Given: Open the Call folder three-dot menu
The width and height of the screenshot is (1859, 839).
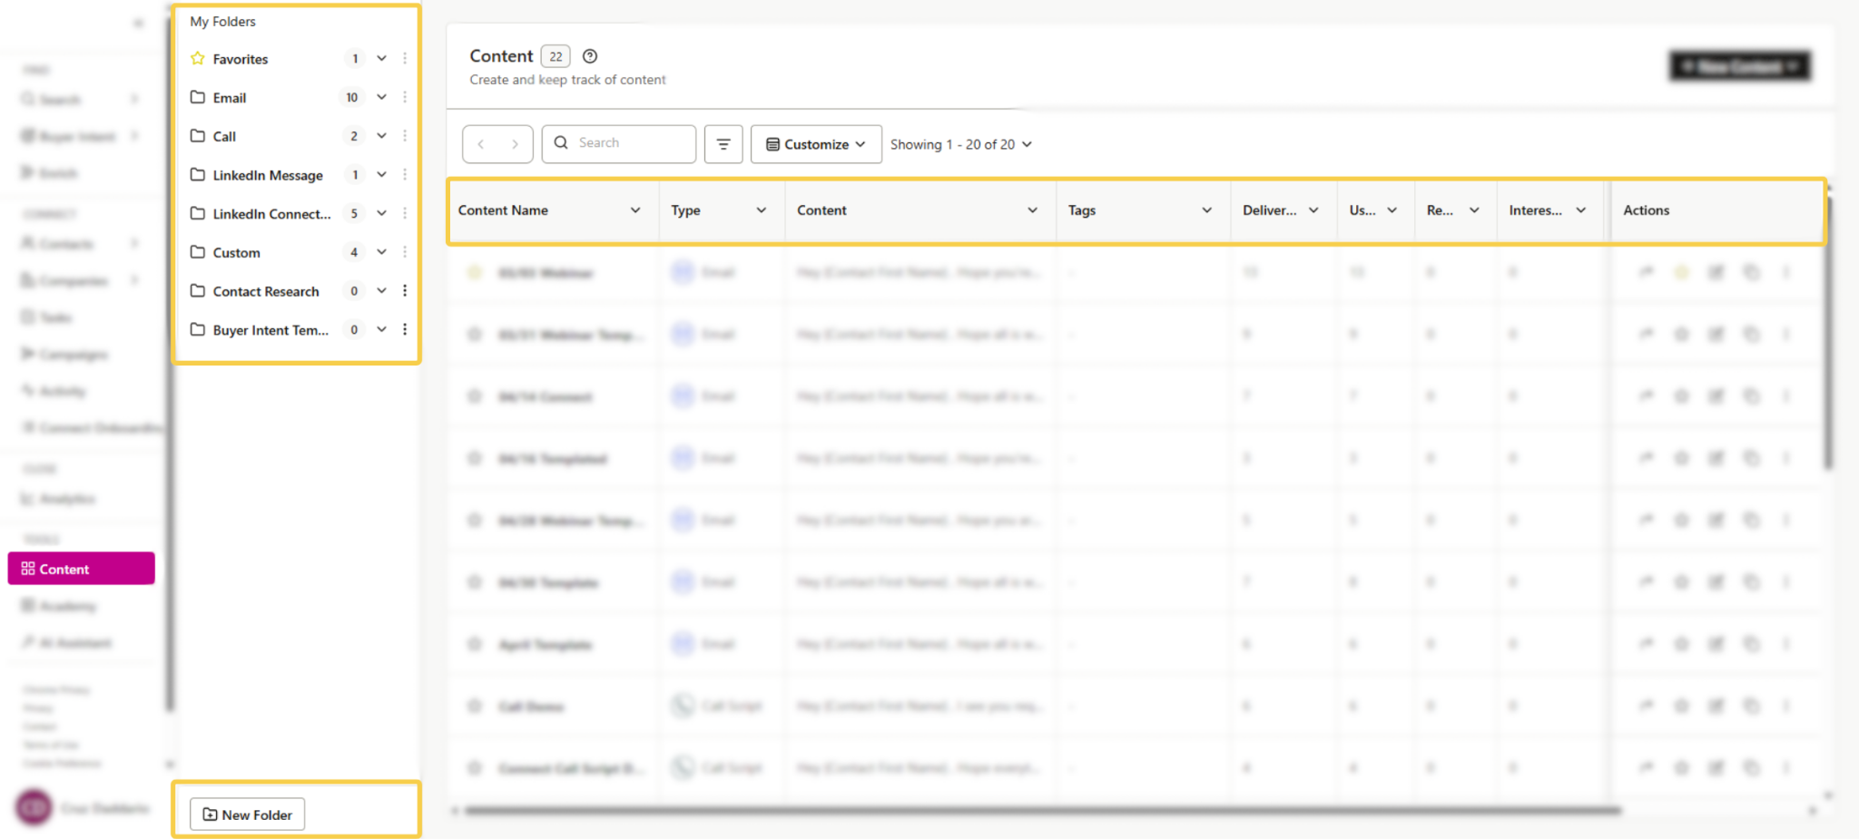Looking at the screenshot, I should click(405, 136).
